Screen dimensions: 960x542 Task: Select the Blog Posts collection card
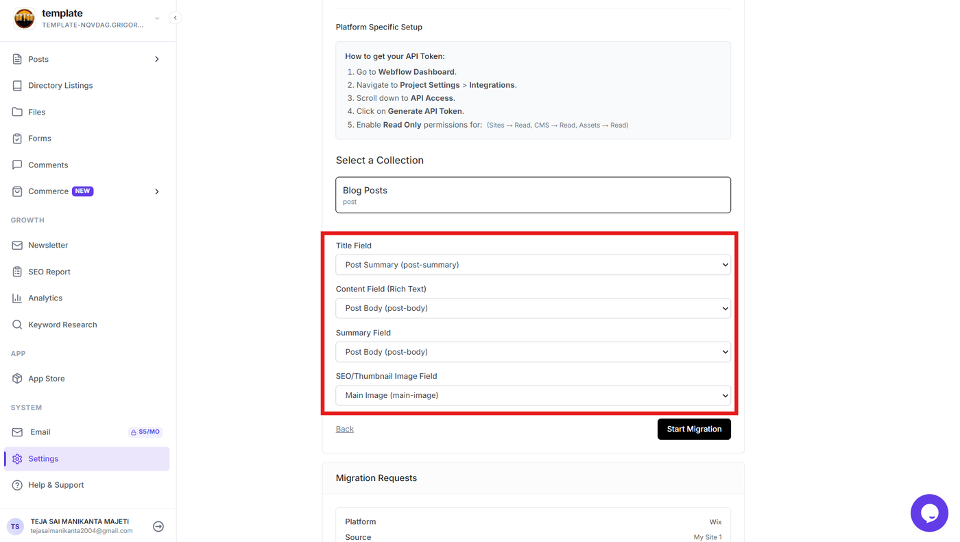tap(533, 195)
